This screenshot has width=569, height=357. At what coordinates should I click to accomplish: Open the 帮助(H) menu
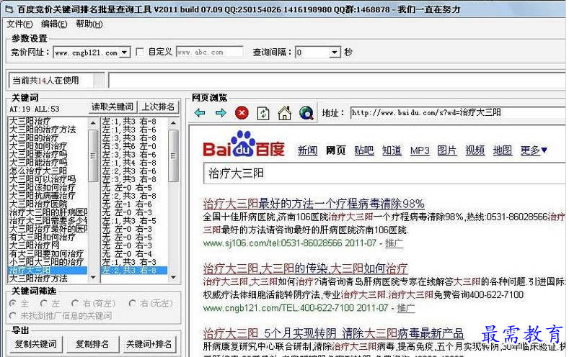click(89, 24)
